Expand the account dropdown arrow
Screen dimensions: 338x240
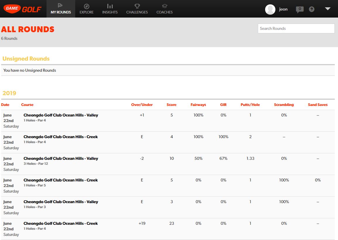327,9
